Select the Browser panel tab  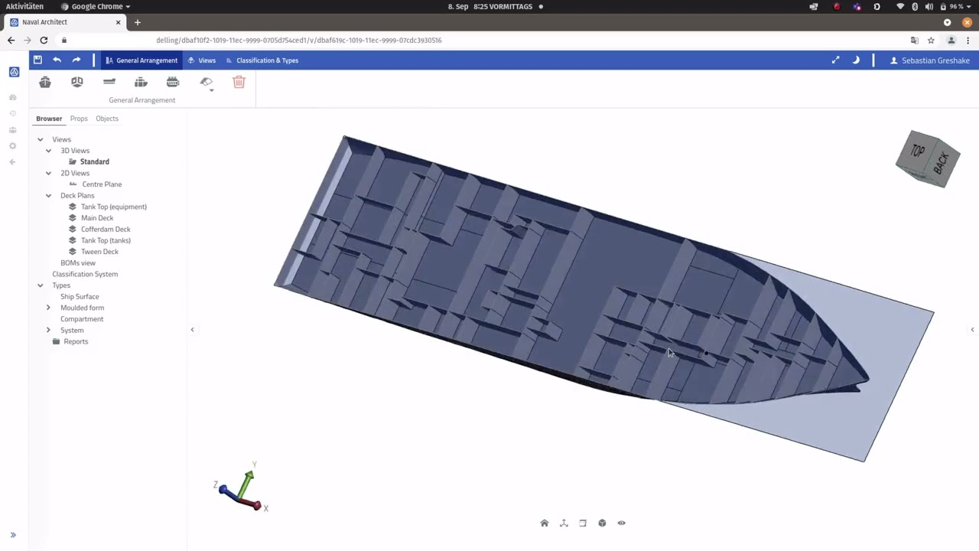coord(49,119)
